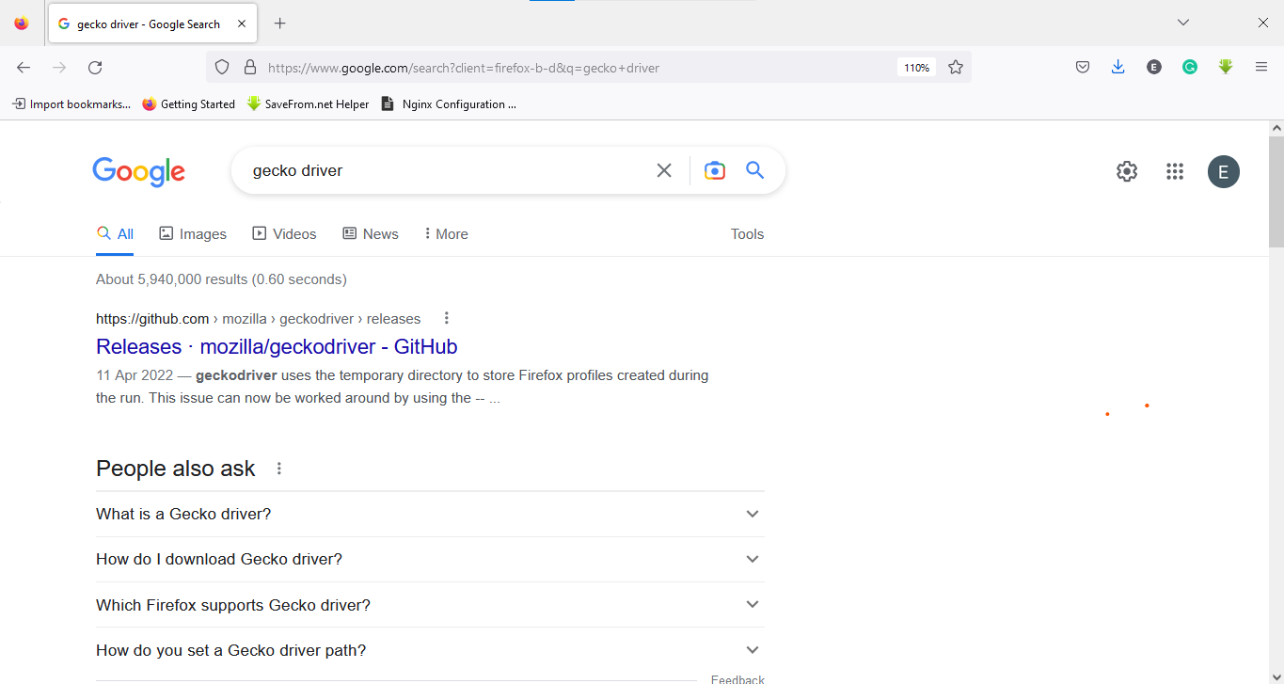1284x684 pixels.
Task: Submit search with magnifier icon
Action: pyautogui.click(x=754, y=170)
